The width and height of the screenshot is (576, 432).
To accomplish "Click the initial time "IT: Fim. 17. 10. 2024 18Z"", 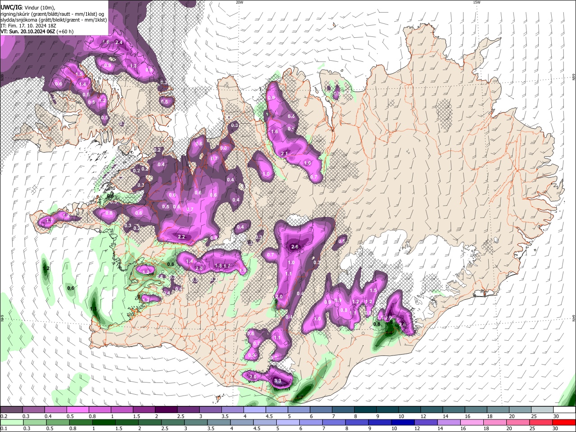I will (x=28, y=26).
